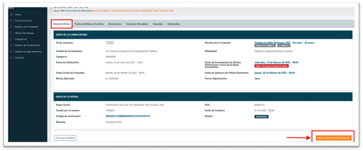Click the Formulario de Oferta button

(x=65, y=138)
